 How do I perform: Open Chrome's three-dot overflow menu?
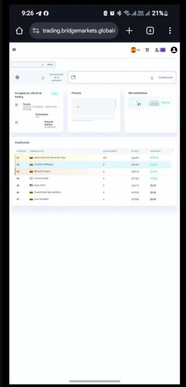tap(170, 30)
